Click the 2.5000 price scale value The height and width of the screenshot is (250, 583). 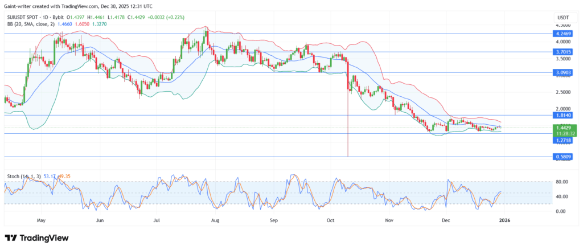564,92
